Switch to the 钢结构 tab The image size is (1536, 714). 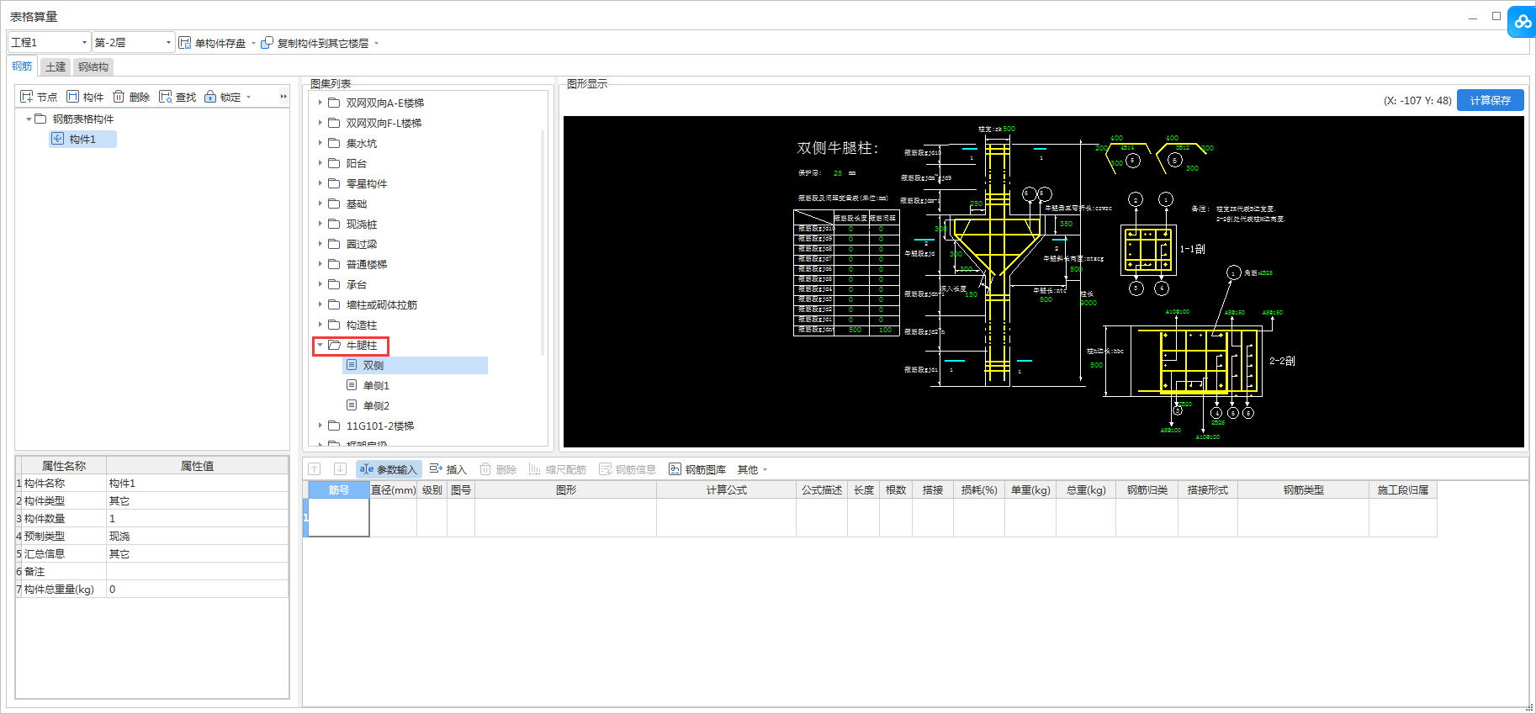click(x=93, y=66)
